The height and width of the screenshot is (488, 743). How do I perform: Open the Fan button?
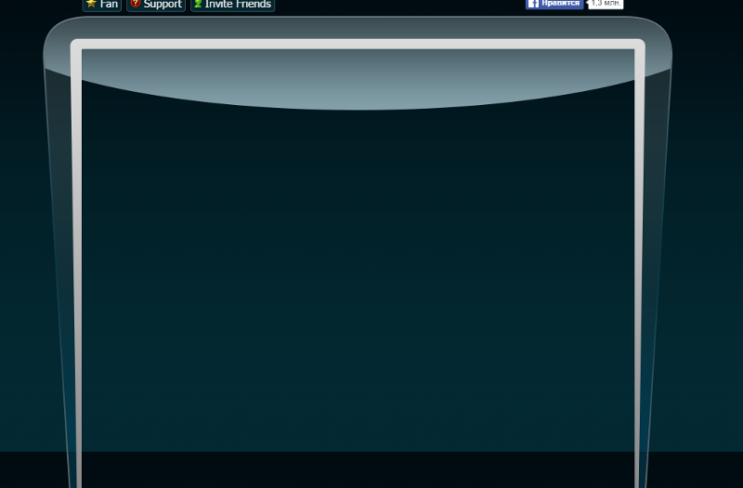(102, 5)
